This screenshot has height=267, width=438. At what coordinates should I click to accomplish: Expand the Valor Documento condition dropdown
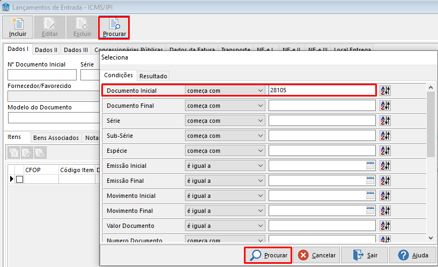(261, 226)
